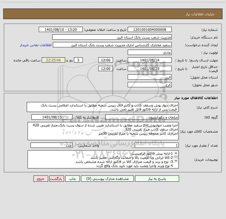Click delivery province field البرز
This screenshot has width=226, height=219.
tap(150, 77)
